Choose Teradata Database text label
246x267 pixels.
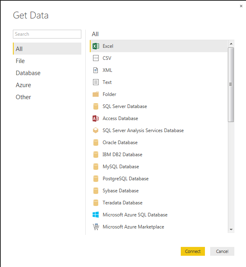[x=122, y=203]
